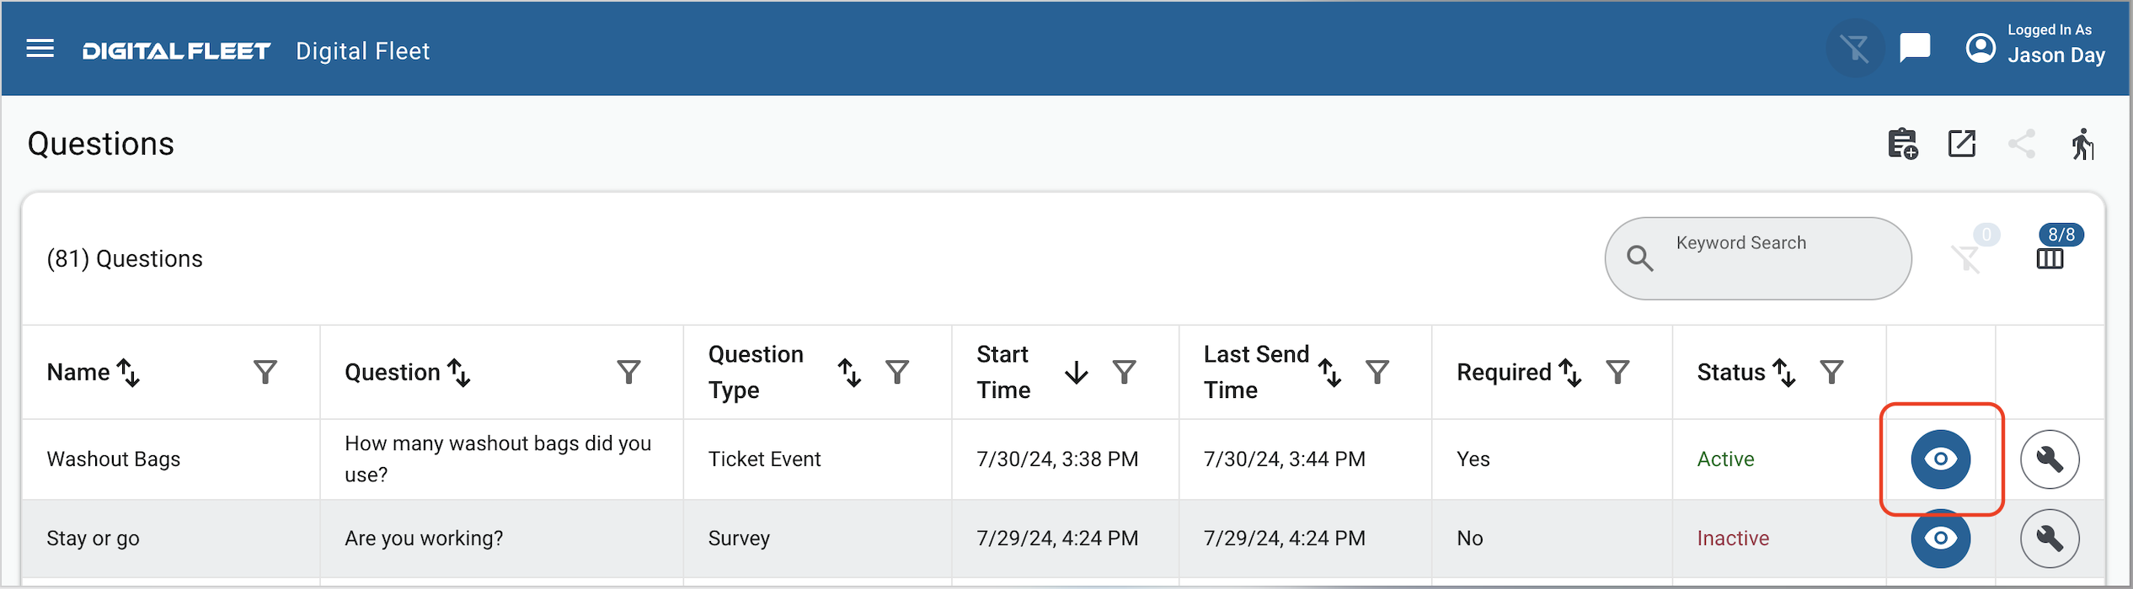Open the hamburger navigation menu
Screen dimensions: 2133x589
point(40,48)
